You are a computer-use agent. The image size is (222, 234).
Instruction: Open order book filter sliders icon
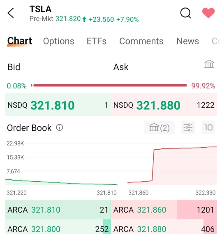[188, 127]
